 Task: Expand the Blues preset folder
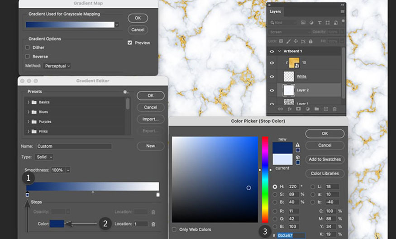coord(28,112)
